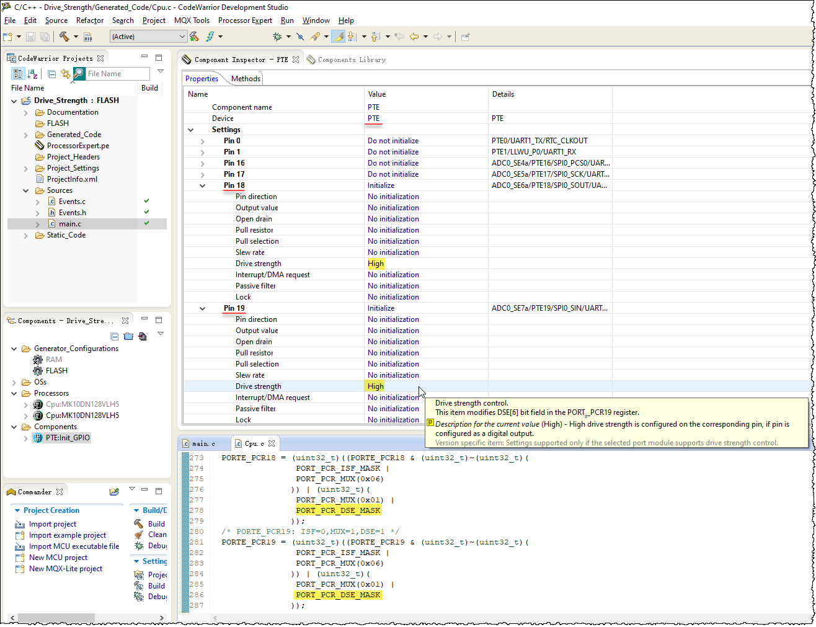Collapse the Pin 18 settings group
Viewport: 816px width, 627px height.
click(202, 185)
